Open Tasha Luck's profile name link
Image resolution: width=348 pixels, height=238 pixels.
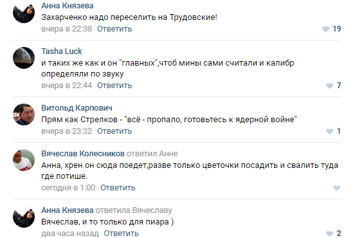(x=62, y=51)
